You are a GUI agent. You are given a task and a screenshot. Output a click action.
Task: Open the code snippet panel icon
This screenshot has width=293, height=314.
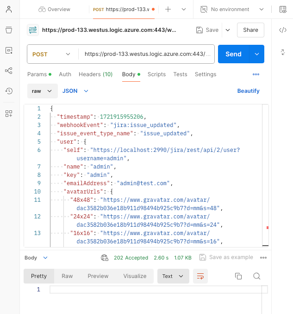click(x=283, y=30)
